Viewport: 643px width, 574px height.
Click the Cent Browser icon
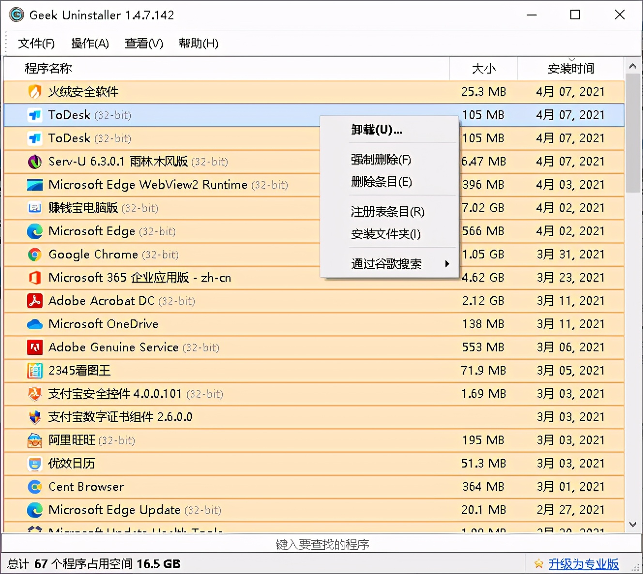(34, 486)
